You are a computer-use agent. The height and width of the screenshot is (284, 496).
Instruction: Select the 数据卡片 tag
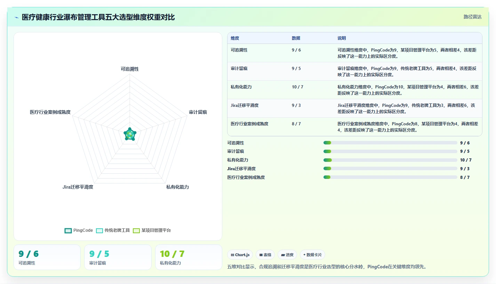pos(312,255)
